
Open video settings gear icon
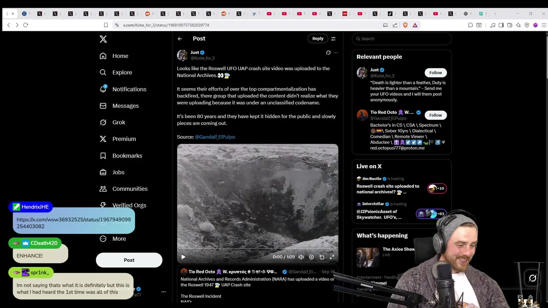pos(311,257)
